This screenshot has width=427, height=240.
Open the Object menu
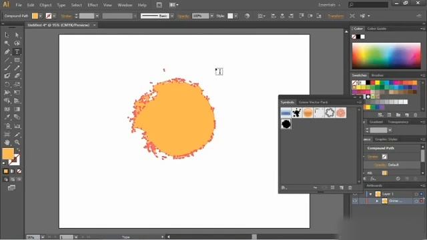[x=45, y=5]
